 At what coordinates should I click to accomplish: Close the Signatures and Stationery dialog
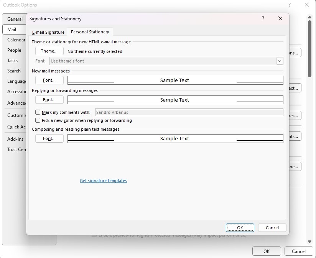point(280,19)
